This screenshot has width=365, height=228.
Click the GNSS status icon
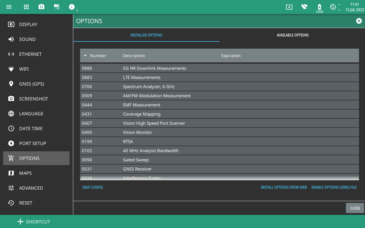333,7
